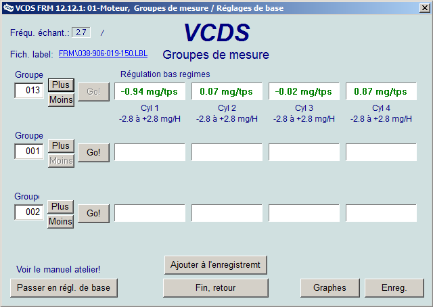This screenshot has width=433, height=307.
Task: Click Moins button for group 013
Action: tap(61, 100)
